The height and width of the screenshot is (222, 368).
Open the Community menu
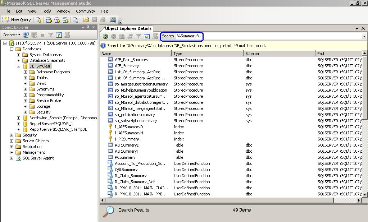pos(85,11)
